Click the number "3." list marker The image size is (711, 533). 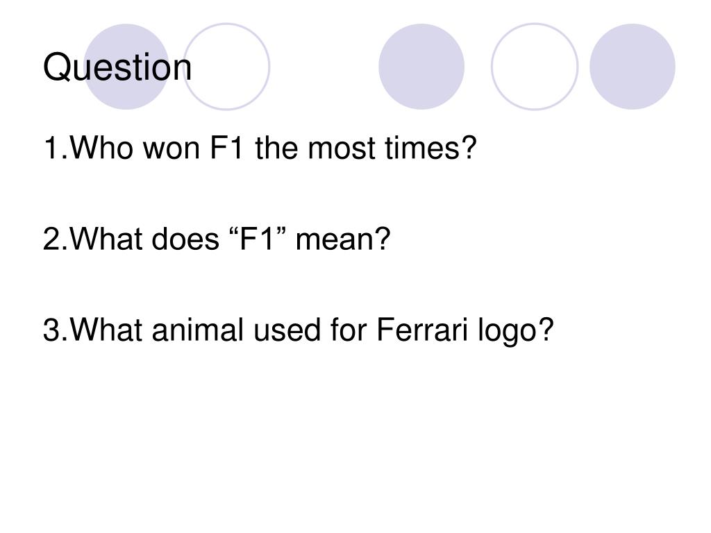56,330
